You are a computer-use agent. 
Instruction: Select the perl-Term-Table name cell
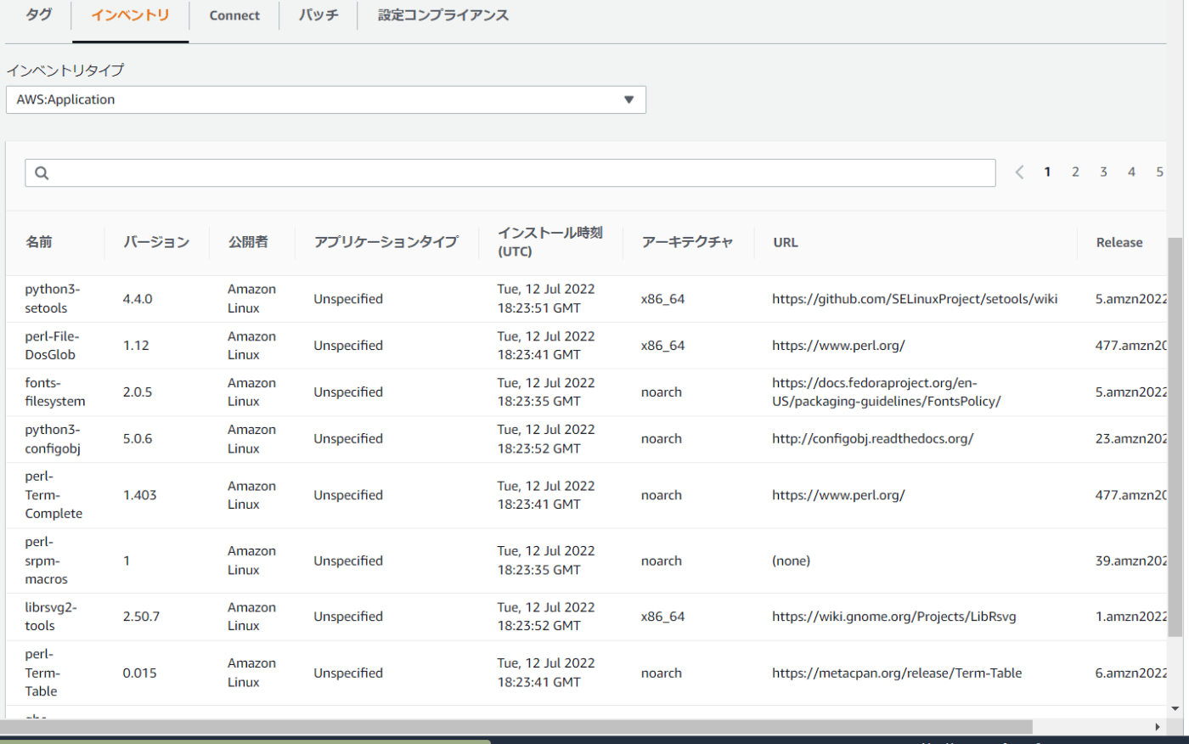pos(42,673)
